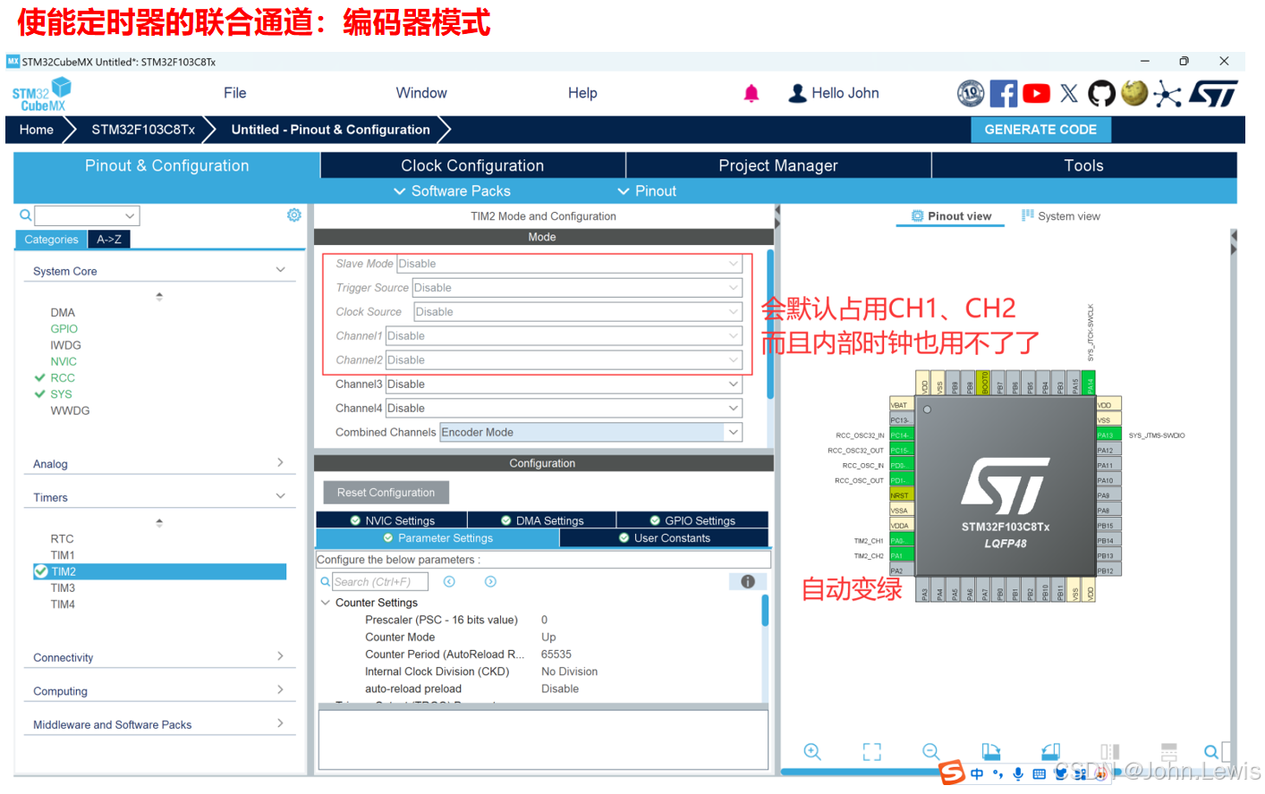Switch to the Clock Configuration tab
The height and width of the screenshot is (794, 1265).
click(472, 165)
